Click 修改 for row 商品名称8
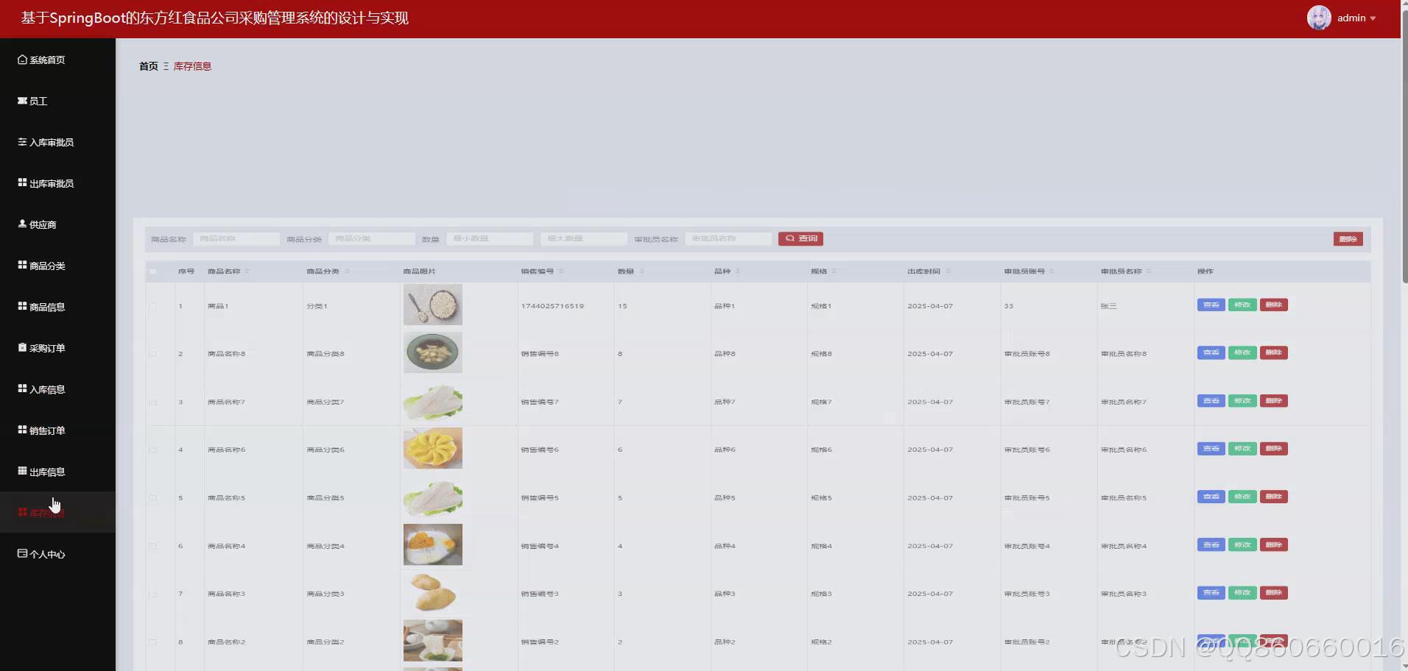The width and height of the screenshot is (1408, 671). (1242, 352)
